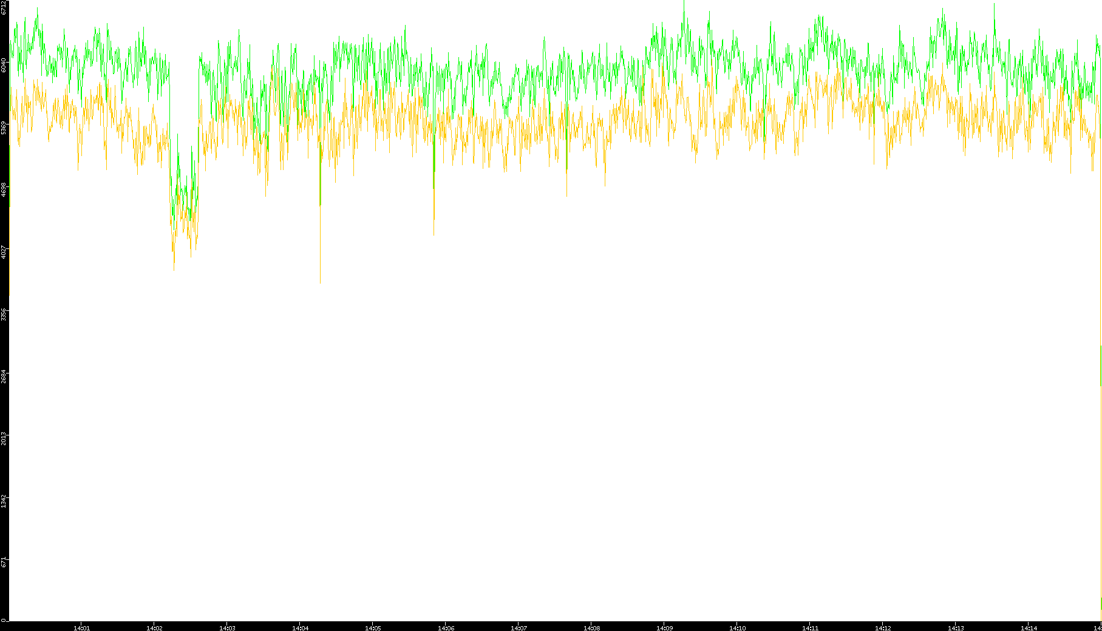Click the 6712 maximum value axis label

pos(4,7)
